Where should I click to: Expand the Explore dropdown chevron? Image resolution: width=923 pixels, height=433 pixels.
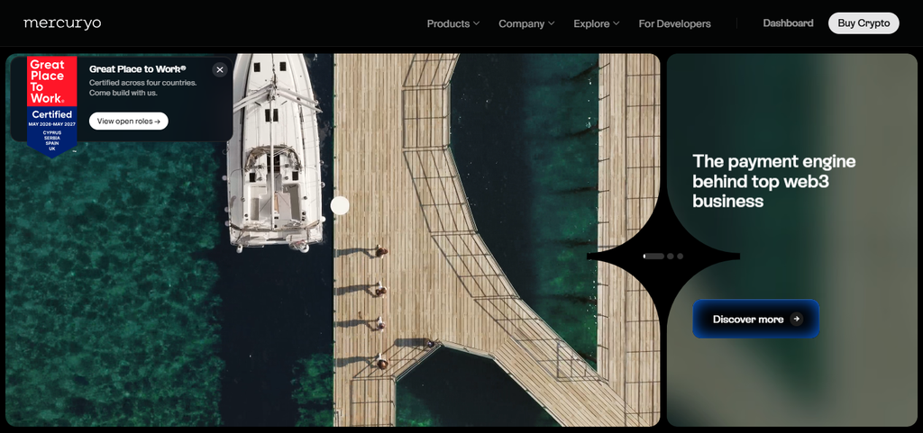[616, 23]
